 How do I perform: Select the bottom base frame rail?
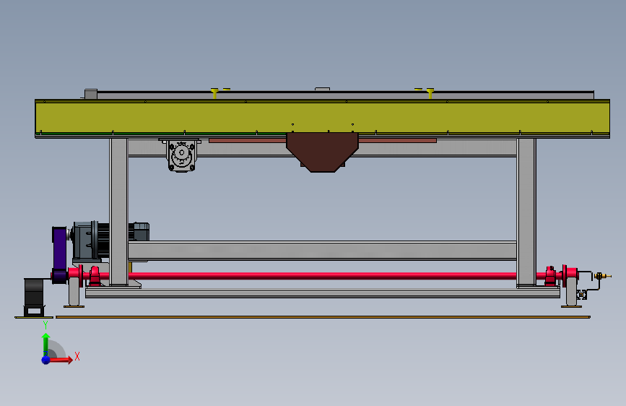(323, 293)
